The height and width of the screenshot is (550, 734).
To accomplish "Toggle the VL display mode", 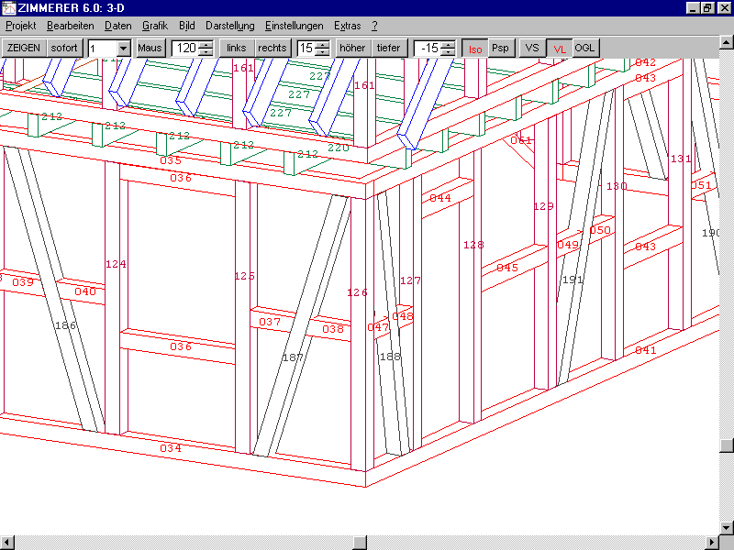I will point(559,49).
